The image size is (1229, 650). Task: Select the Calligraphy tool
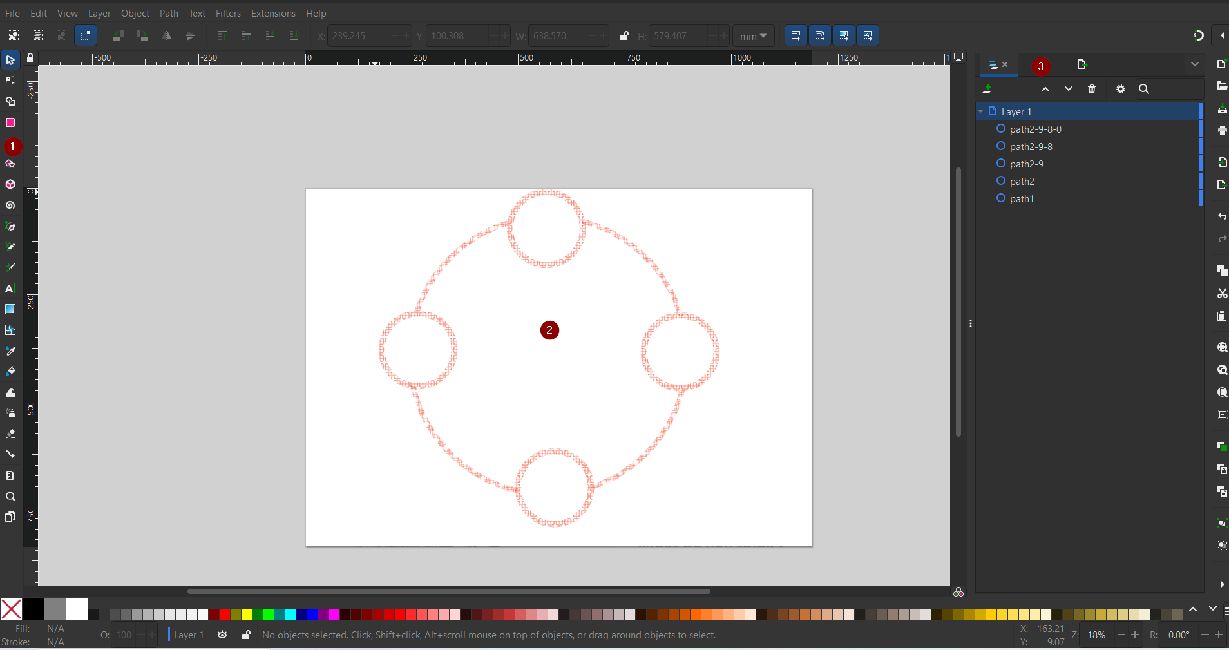pos(10,267)
